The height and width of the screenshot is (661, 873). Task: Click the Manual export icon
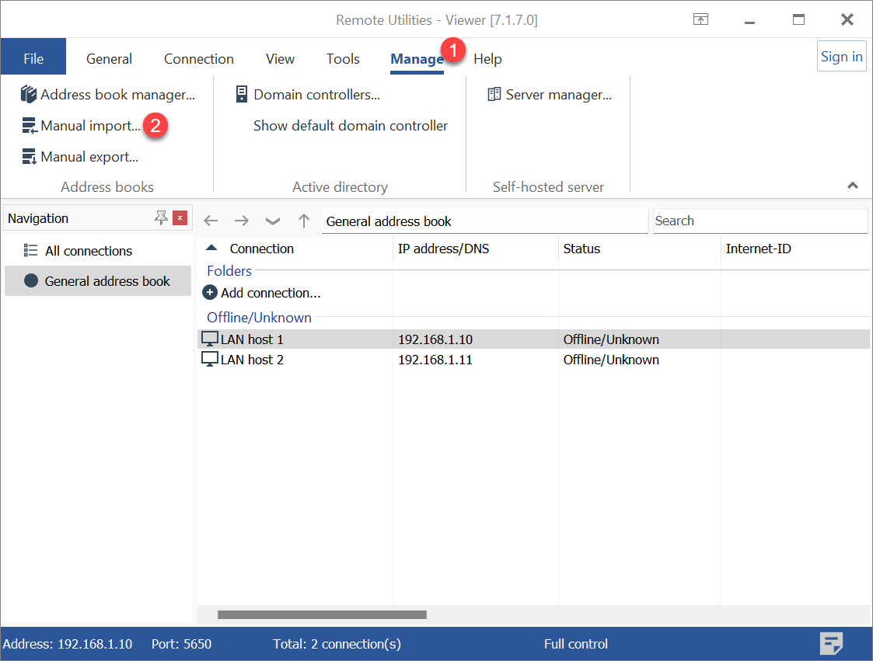point(30,157)
